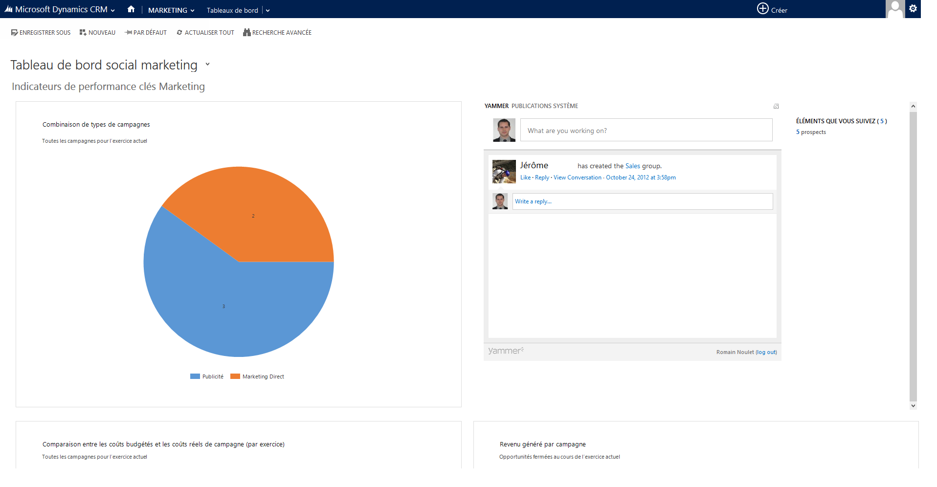Click the log out link

(x=767, y=352)
